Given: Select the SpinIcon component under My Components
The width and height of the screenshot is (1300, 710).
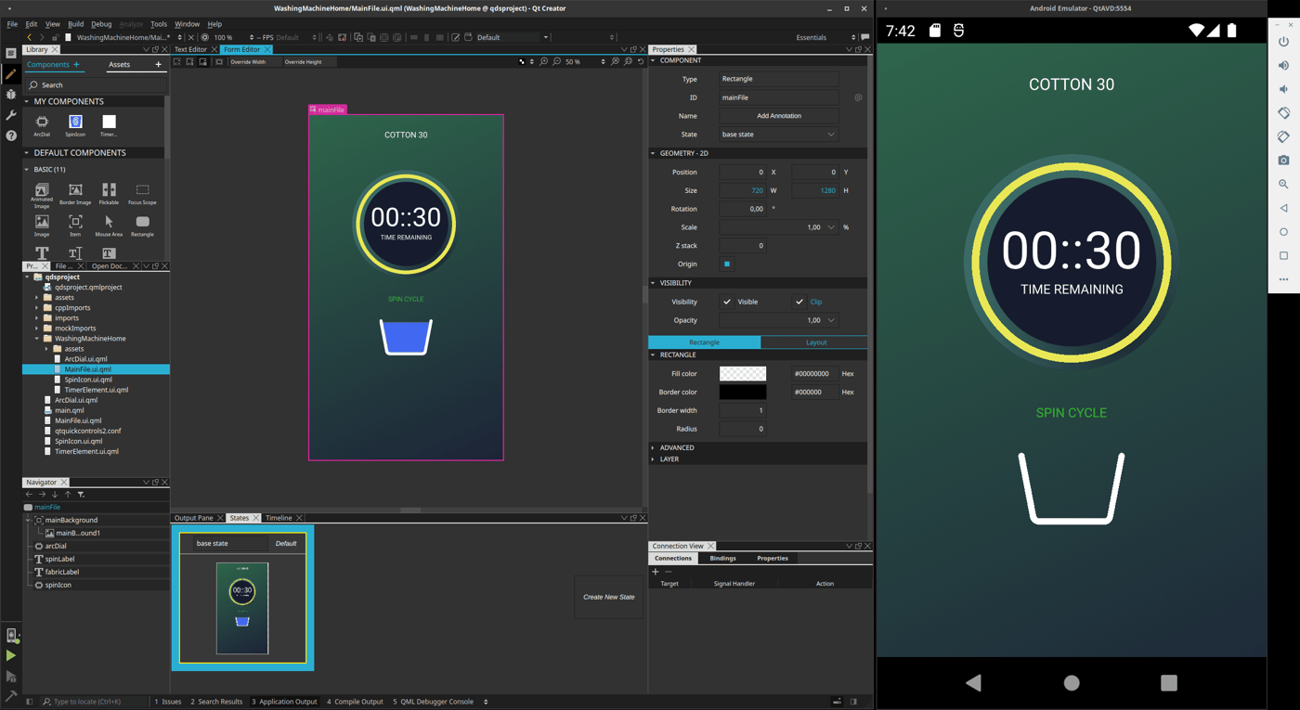Looking at the screenshot, I should pyautogui.click(x=74, y=124).
